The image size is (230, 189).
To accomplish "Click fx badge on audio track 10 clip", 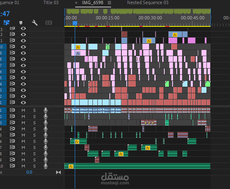I will click(x=71, y=167).
